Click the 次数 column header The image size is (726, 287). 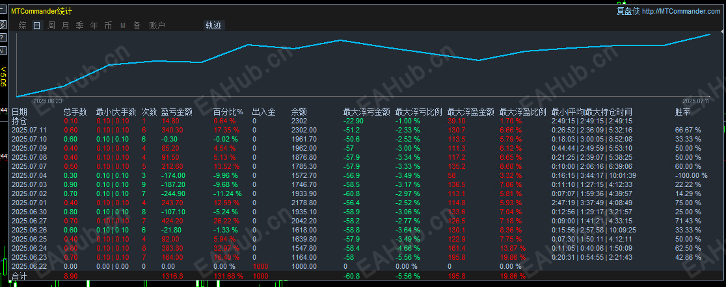149,112
